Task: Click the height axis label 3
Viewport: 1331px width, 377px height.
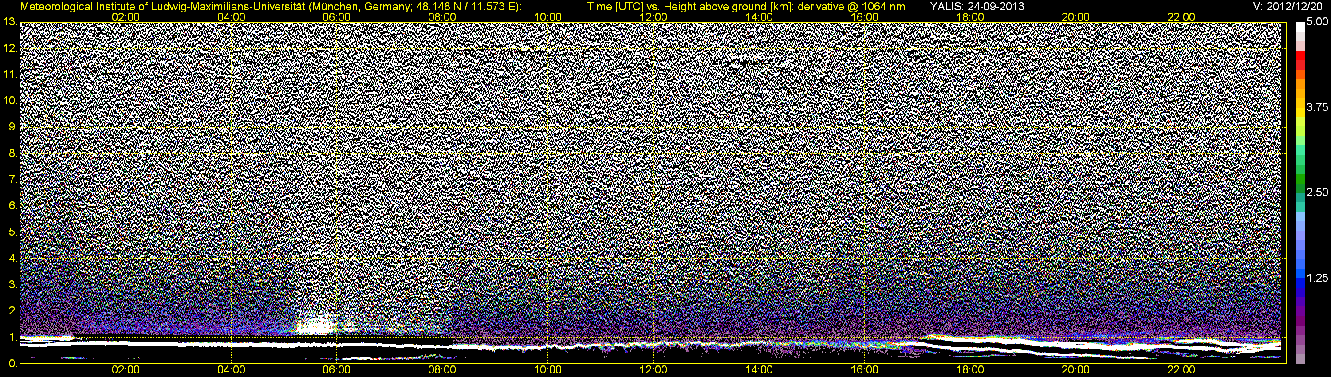Action: coord(12,285)
